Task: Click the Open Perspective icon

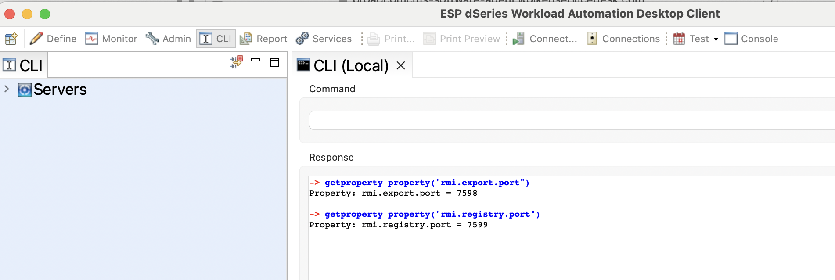Action: click(x=11, y=39)
